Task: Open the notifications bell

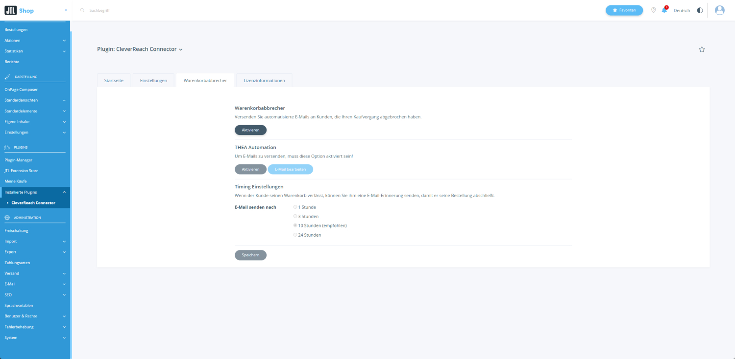Action: (x=664, y=10)
